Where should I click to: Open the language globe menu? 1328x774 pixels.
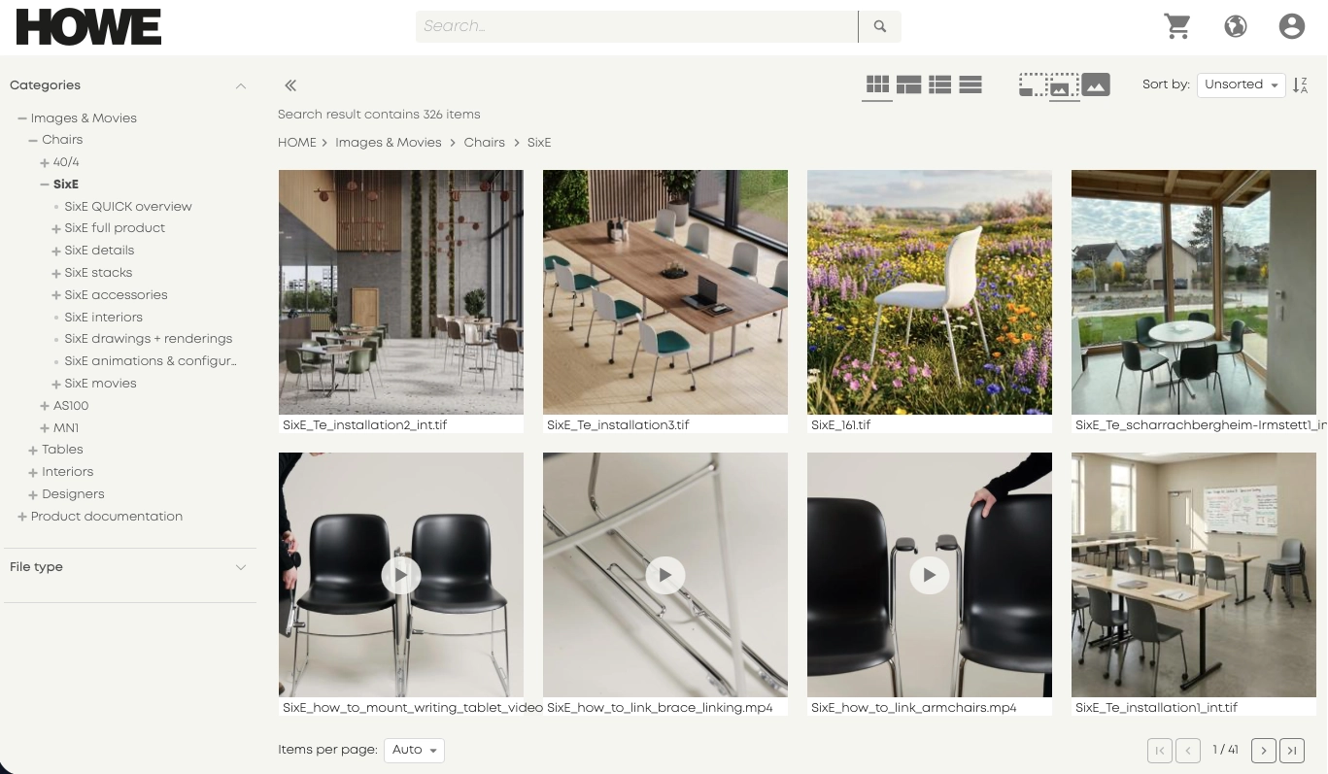pyautogui.click(x=1236, y=26)
